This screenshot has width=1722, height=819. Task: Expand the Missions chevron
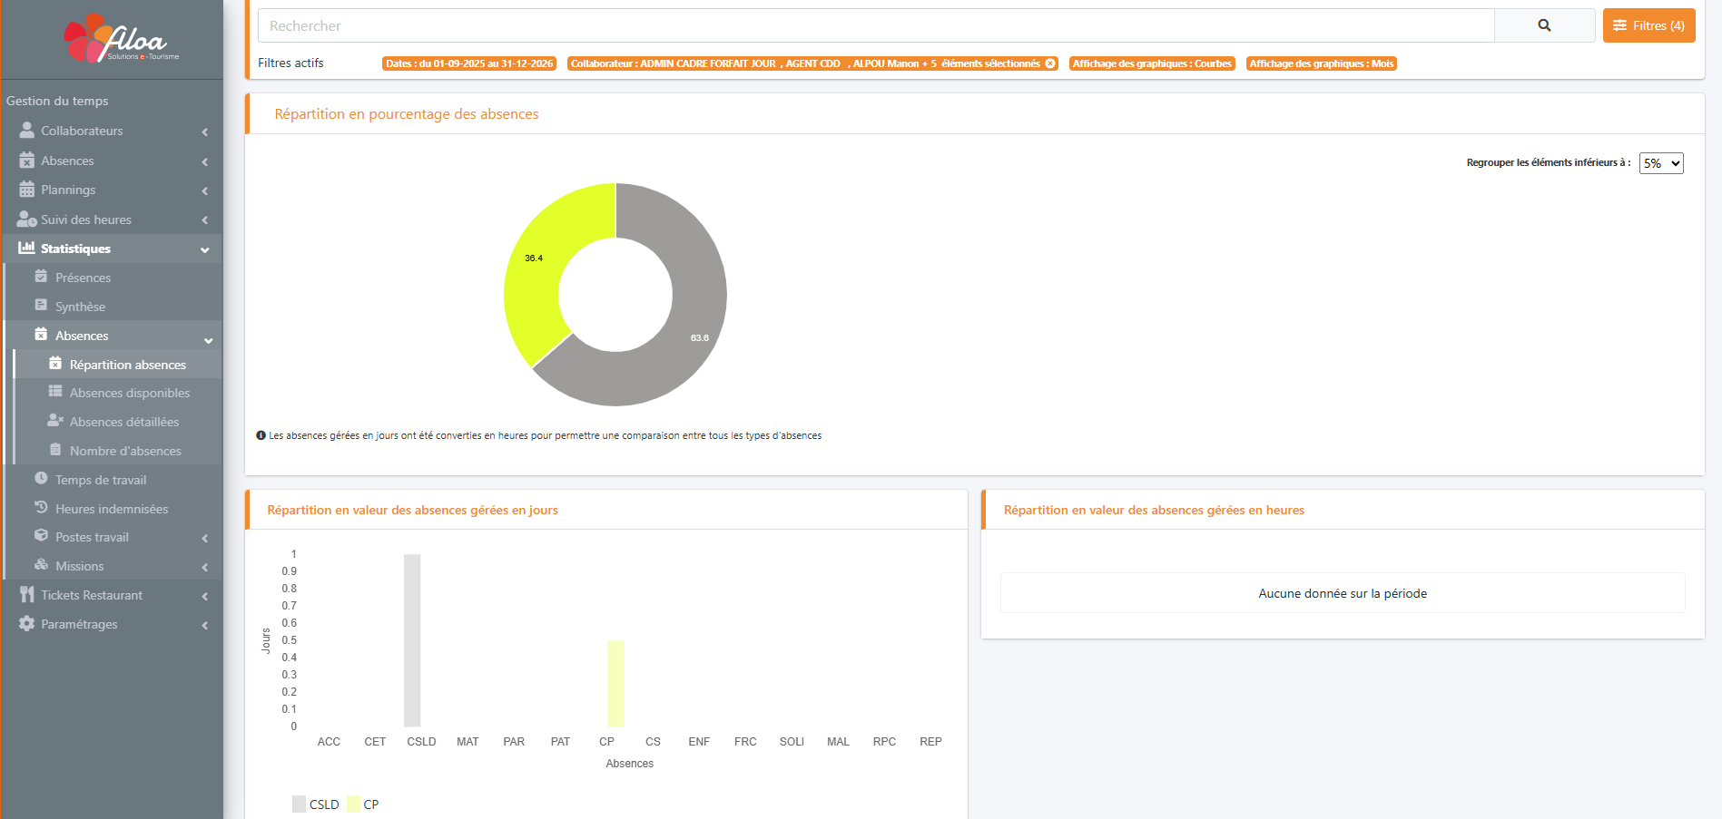pyautogui.click(x=205, y=567)
